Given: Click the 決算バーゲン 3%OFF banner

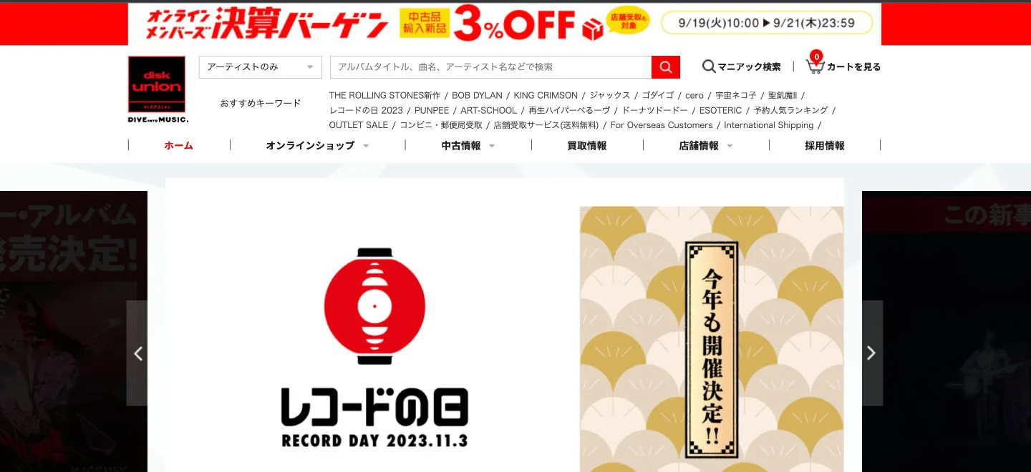Looking at the screenshot, I should pyautogui.click(x=505, y=24).
